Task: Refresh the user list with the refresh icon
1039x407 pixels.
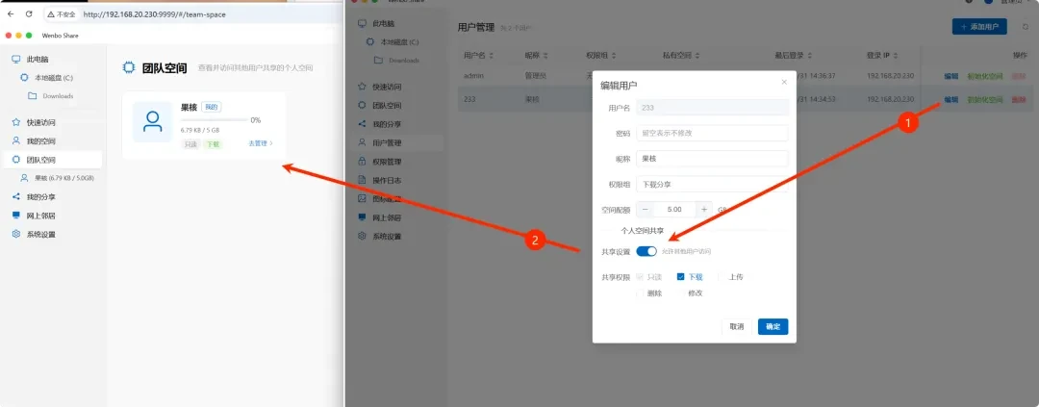Action: point(1026,27)
